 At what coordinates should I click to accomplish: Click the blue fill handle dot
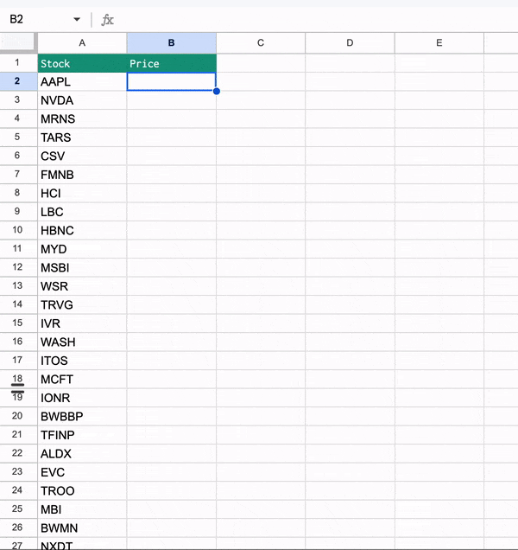click(217, 91)
